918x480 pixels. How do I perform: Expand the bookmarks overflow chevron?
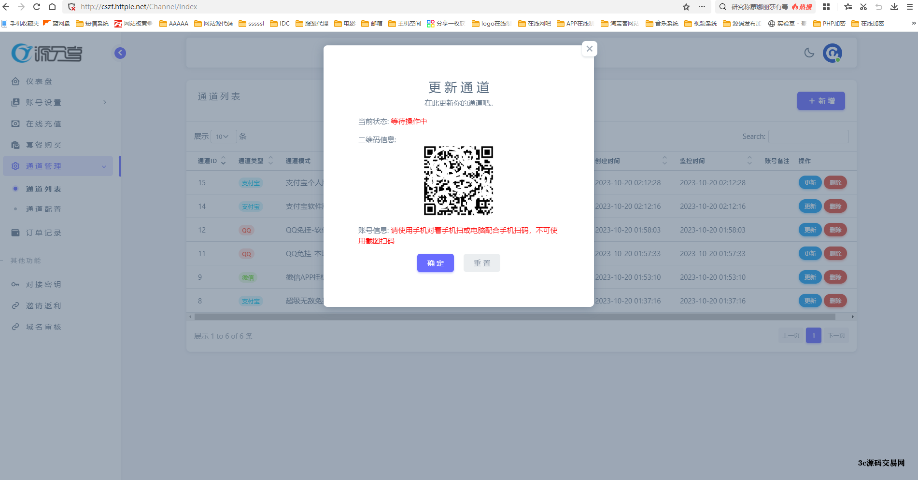(x=913, y=23)
